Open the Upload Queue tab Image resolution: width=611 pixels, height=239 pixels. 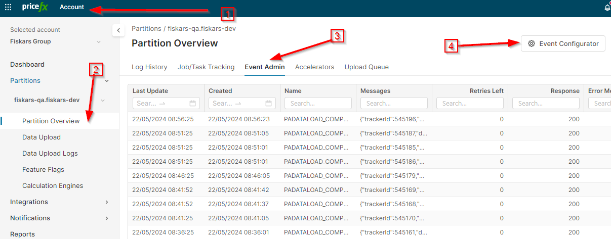click(366, 67)
